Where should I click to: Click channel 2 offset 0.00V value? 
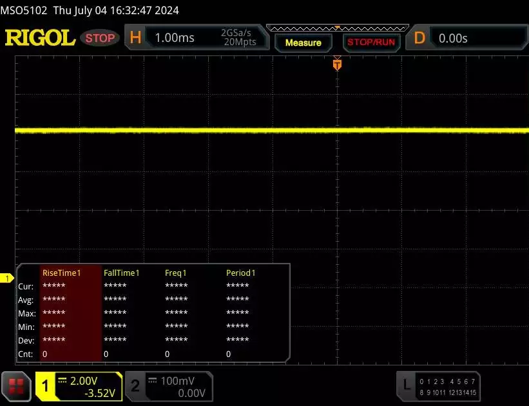[x=191, y=393]
